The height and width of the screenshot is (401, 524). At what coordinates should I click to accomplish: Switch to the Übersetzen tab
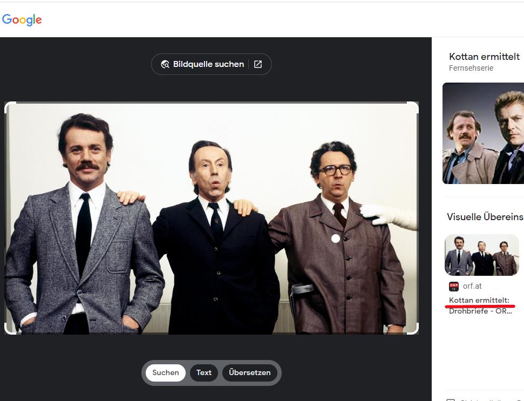coord(249,372)
